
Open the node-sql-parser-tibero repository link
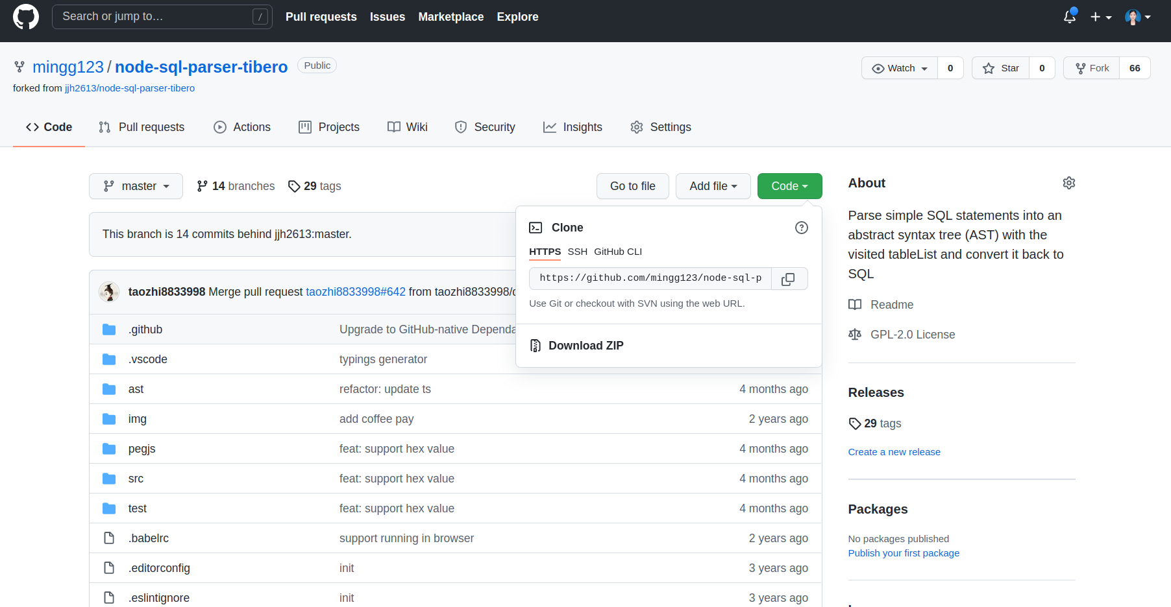click(x=201, y=67)
